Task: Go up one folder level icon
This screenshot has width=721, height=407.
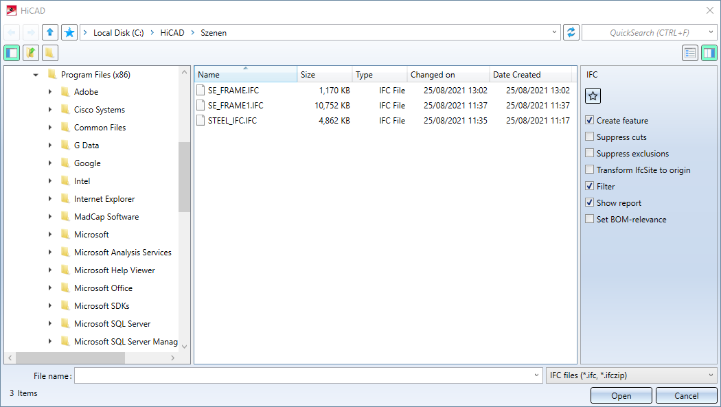Action: tap(50, 33)
